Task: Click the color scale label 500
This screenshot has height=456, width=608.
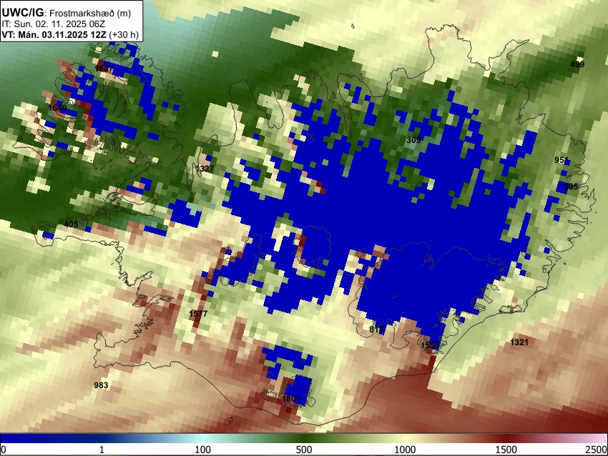Action: pos(304,450)
